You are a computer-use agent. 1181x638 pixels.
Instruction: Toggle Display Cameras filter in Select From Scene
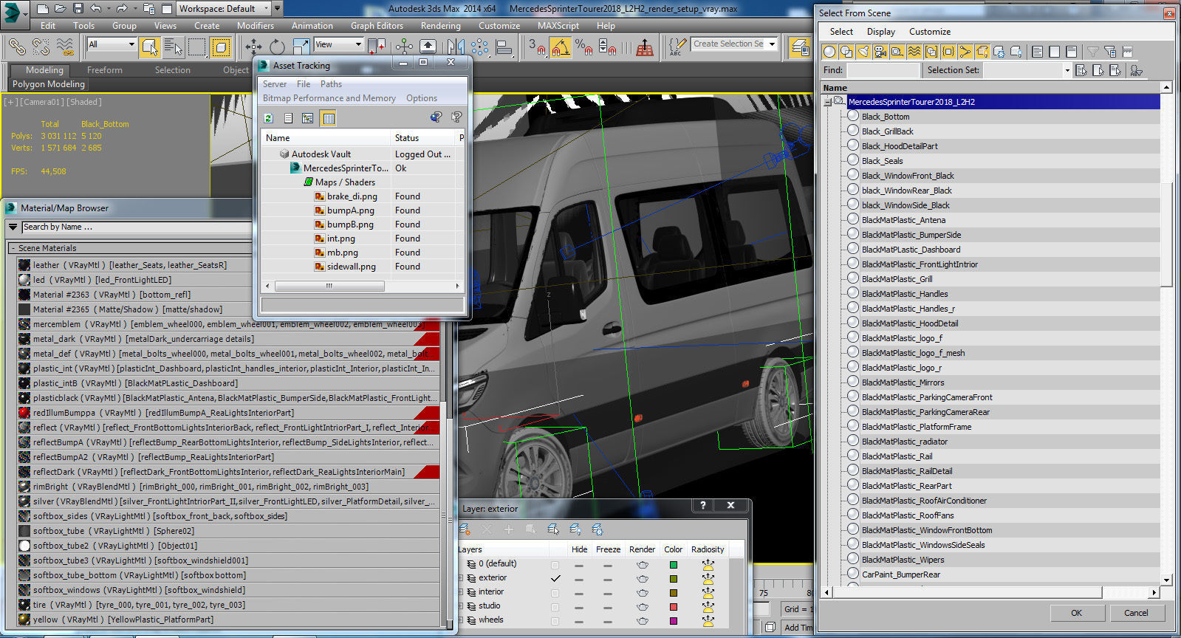pos(880,51)
